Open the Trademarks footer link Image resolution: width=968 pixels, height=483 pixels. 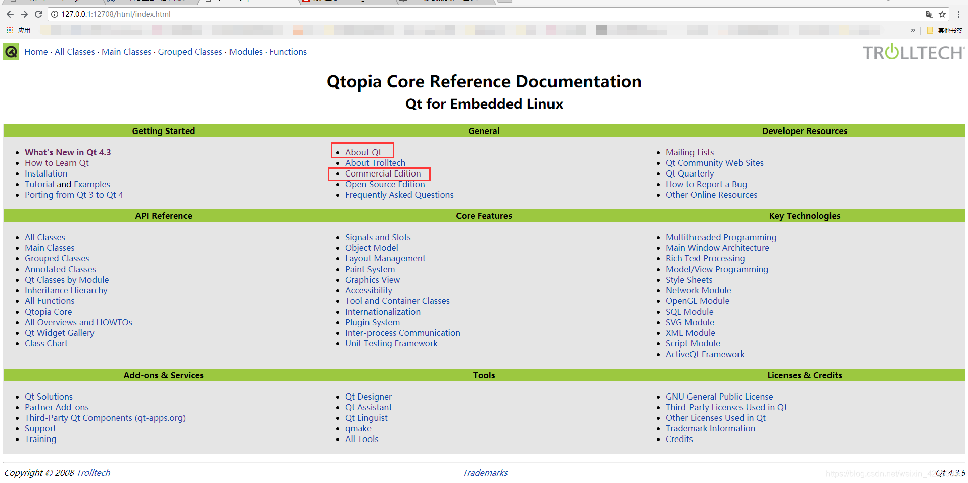485,473
